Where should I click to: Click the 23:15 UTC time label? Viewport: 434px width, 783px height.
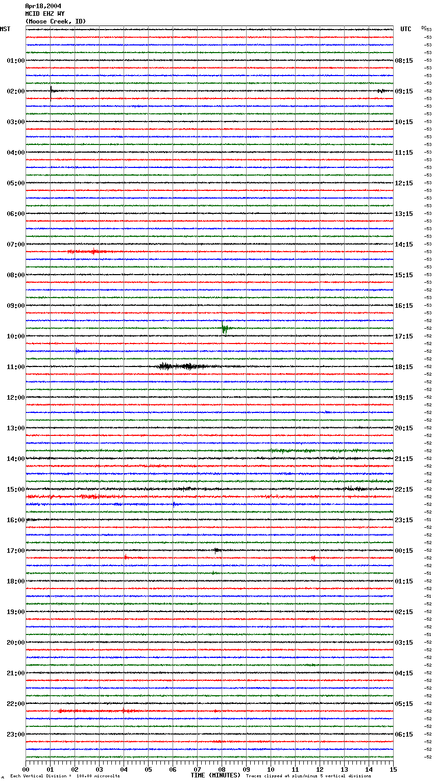[x=404, y=520]
